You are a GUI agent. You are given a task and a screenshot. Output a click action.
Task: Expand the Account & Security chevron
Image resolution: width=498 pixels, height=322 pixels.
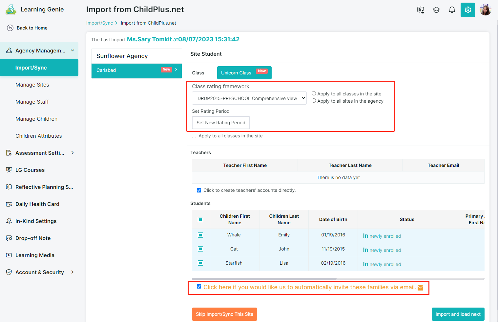point(73,272)
